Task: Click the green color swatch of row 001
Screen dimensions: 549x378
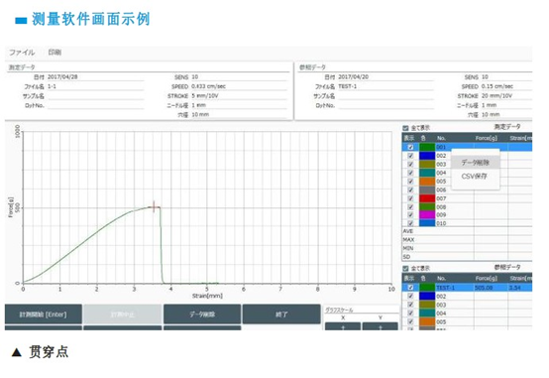Action: pyautogui.click(x=427, y=147)
